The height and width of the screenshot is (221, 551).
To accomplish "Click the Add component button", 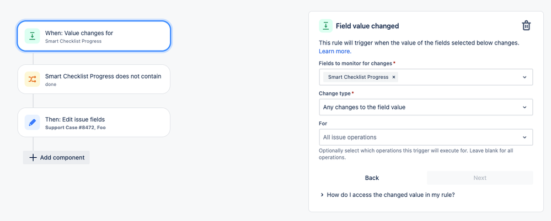I will [56, 158].
